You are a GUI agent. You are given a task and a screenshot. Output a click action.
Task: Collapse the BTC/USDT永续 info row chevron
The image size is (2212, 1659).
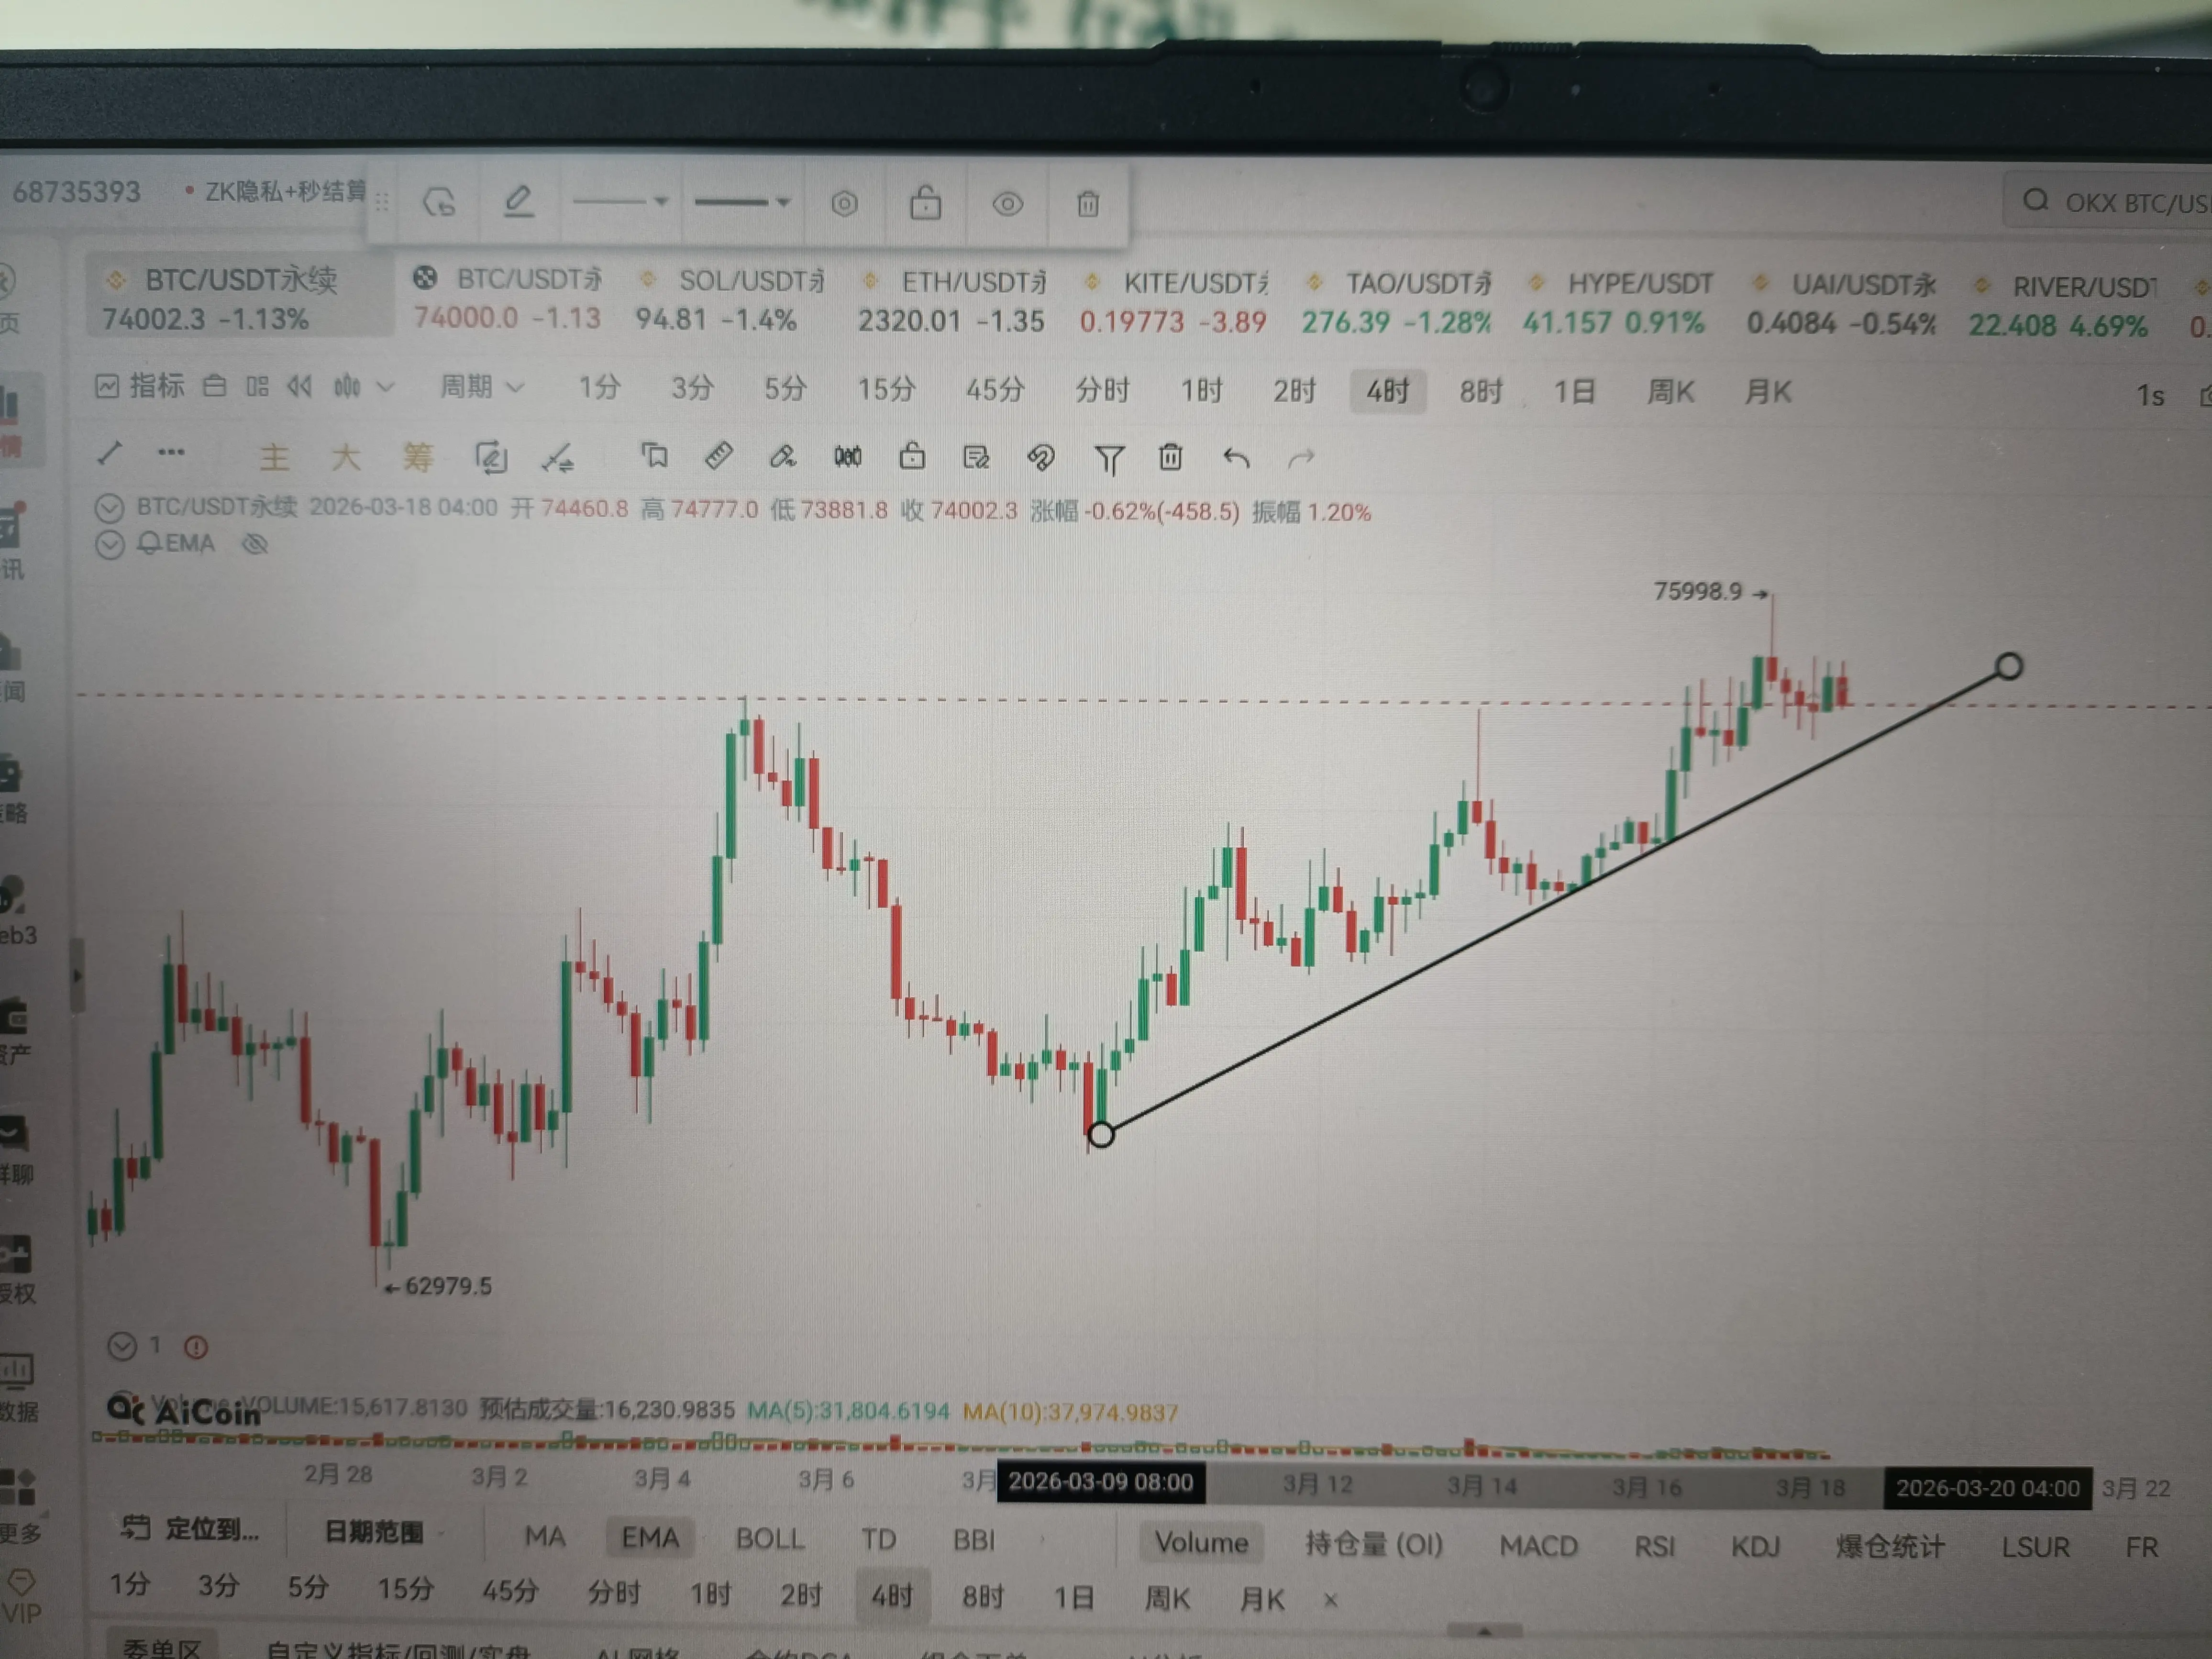point(109,508)
